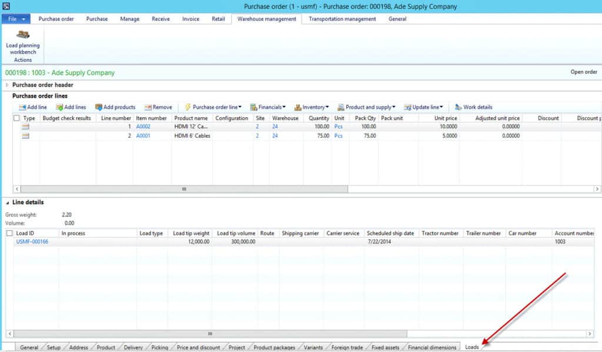Click the HDMI 6' Cables product name

click(x=192, y=135)
